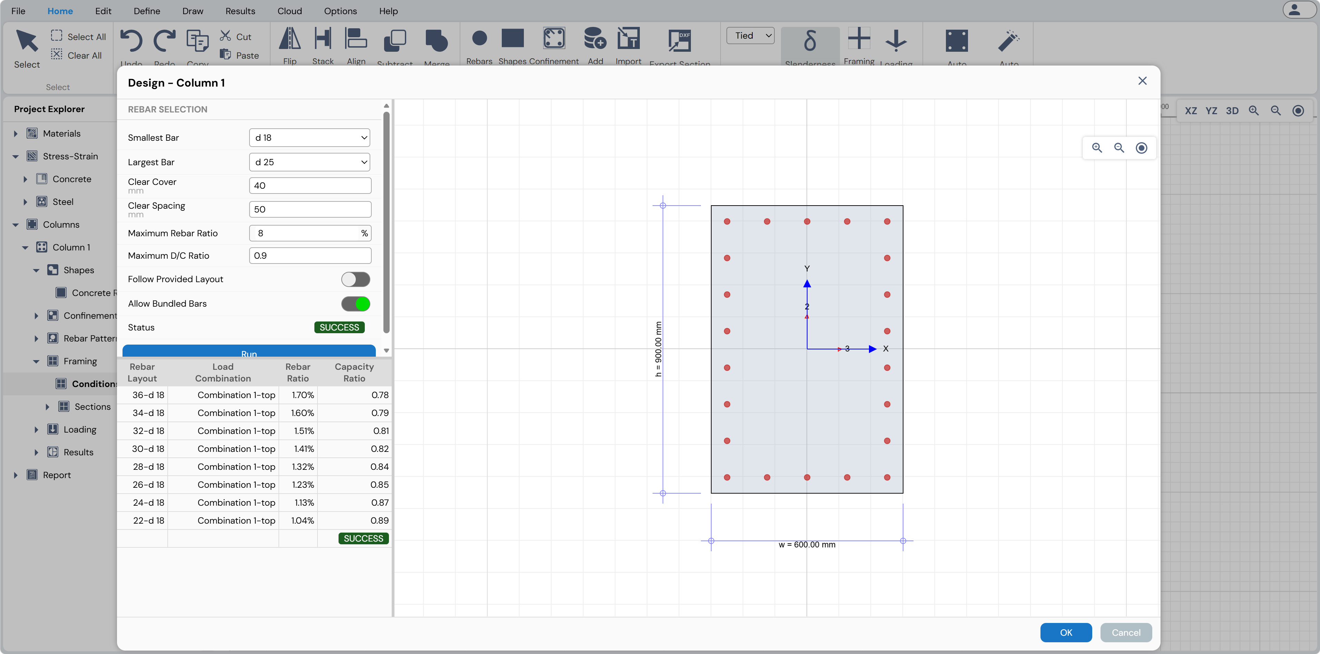
Task: Click the Auto section icon
Action: tap(957, 40)
